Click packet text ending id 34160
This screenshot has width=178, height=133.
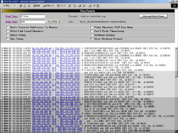coord(123,65)
